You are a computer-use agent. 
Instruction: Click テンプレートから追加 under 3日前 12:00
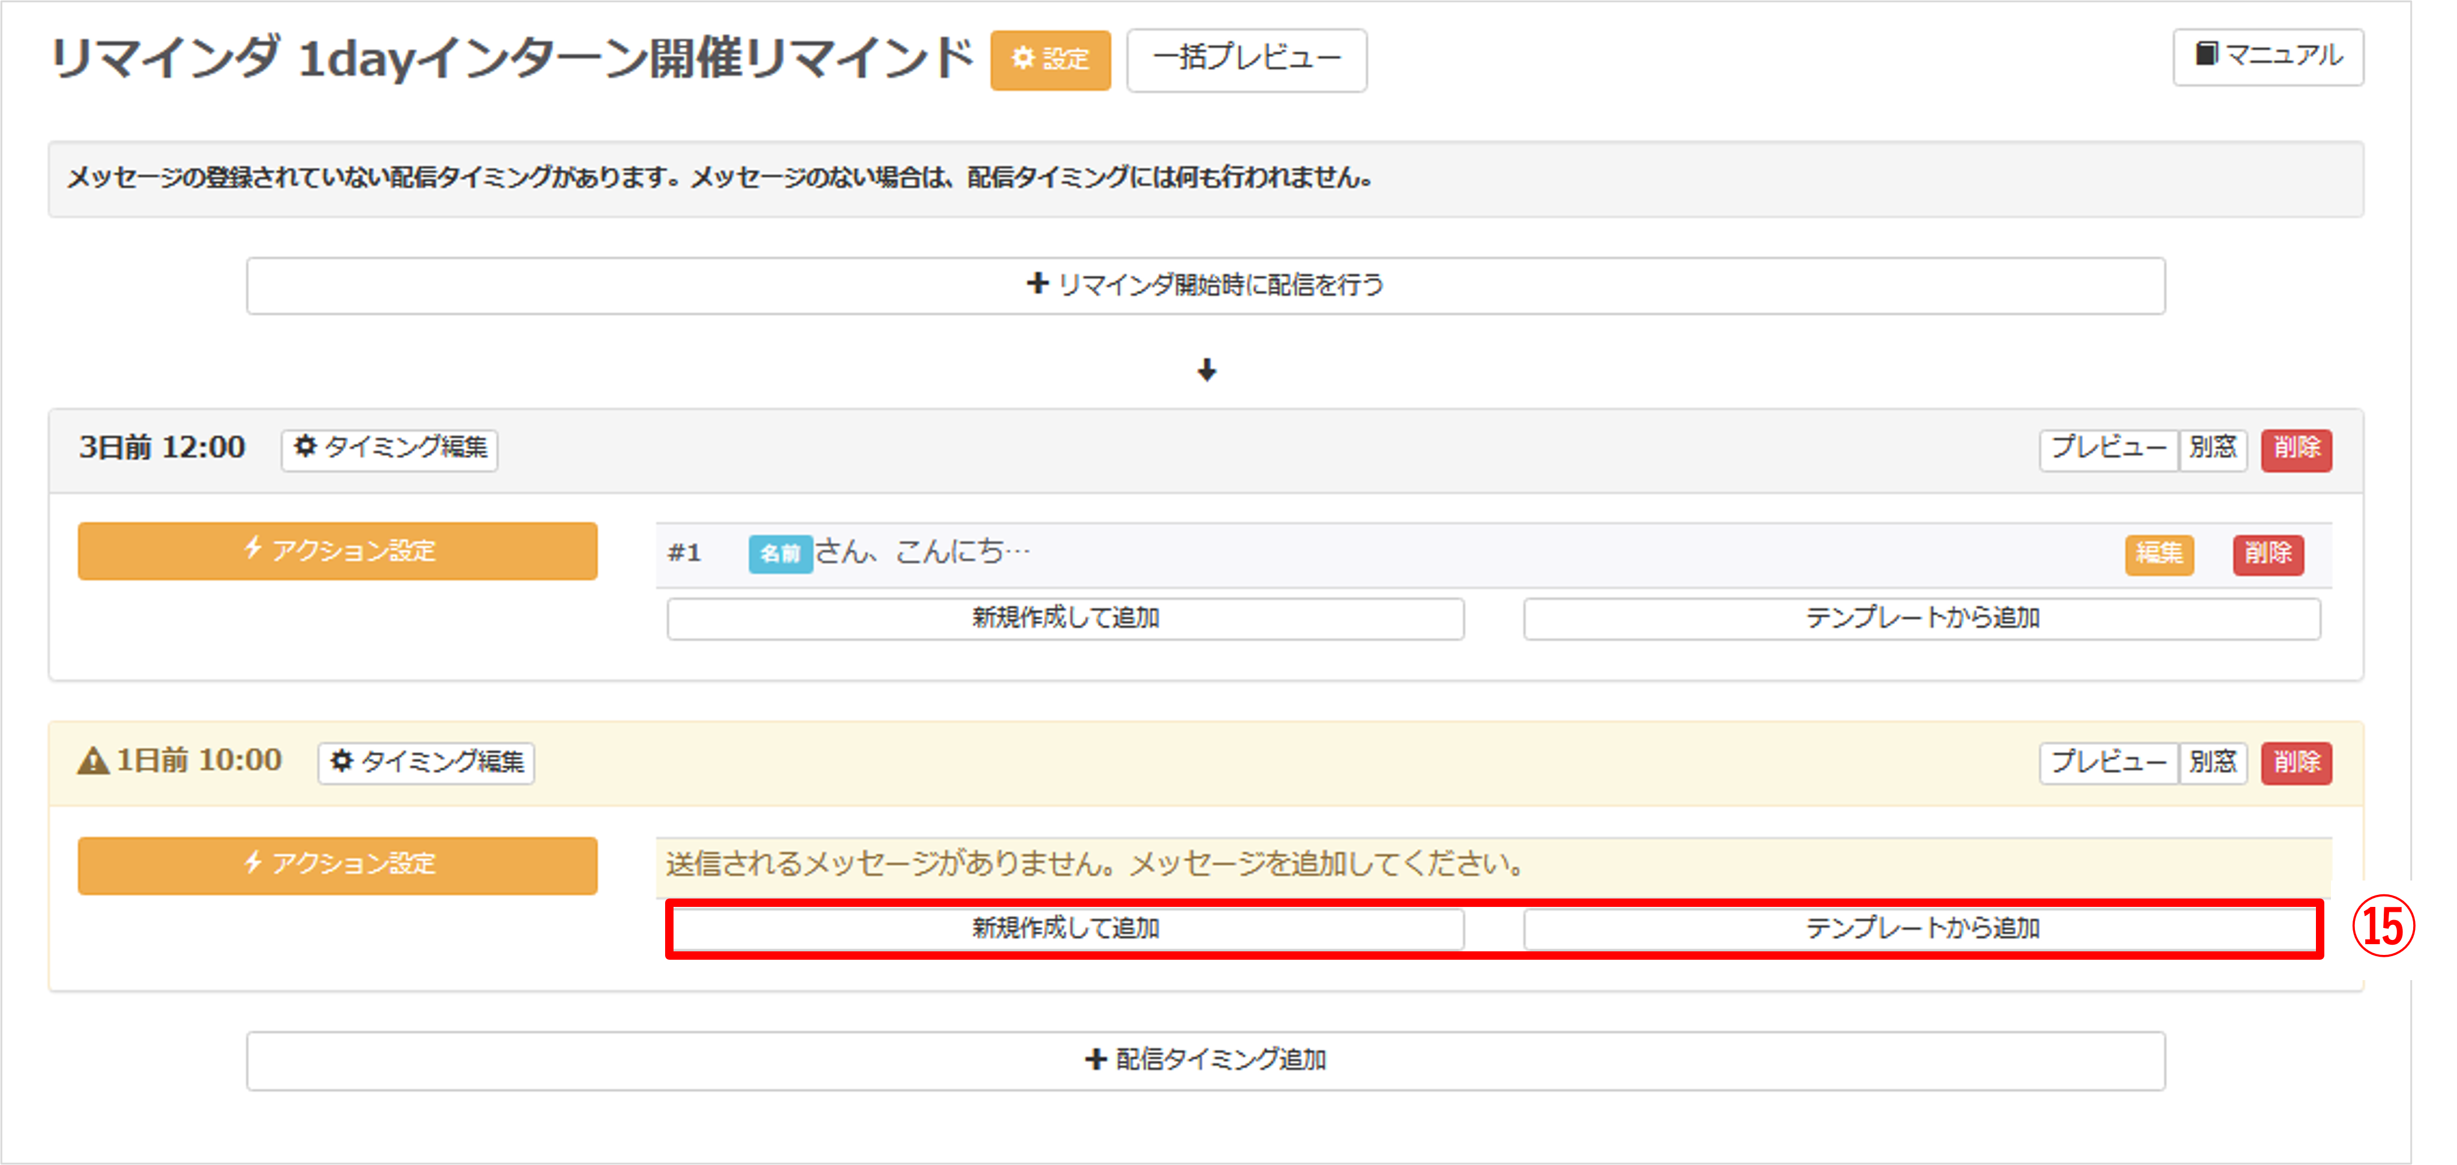[1922, 619]
